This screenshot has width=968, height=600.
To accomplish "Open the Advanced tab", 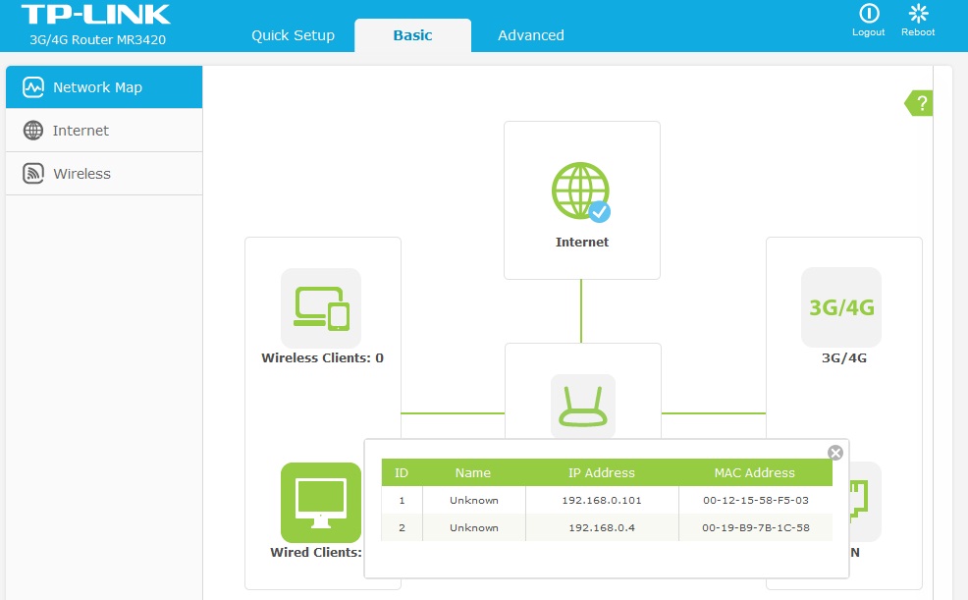I will 530,35.
